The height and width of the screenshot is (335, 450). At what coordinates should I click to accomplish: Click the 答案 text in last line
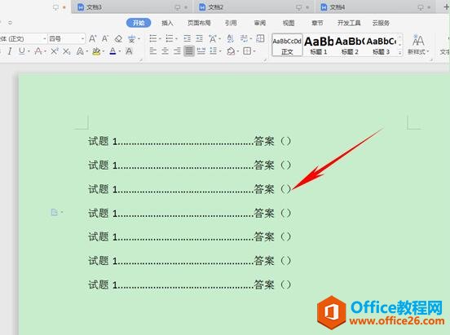point(264,284)
